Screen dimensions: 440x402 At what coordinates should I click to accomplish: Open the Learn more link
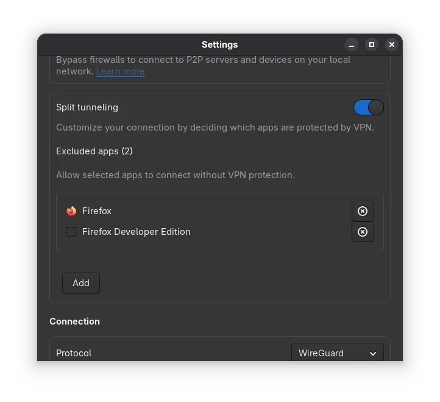(120, 71)
